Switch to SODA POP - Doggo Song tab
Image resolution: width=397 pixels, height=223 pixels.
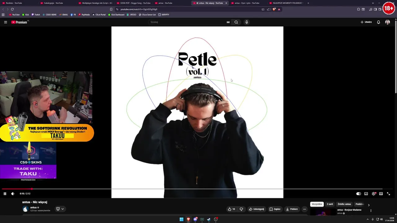click(x=133, y=3)
